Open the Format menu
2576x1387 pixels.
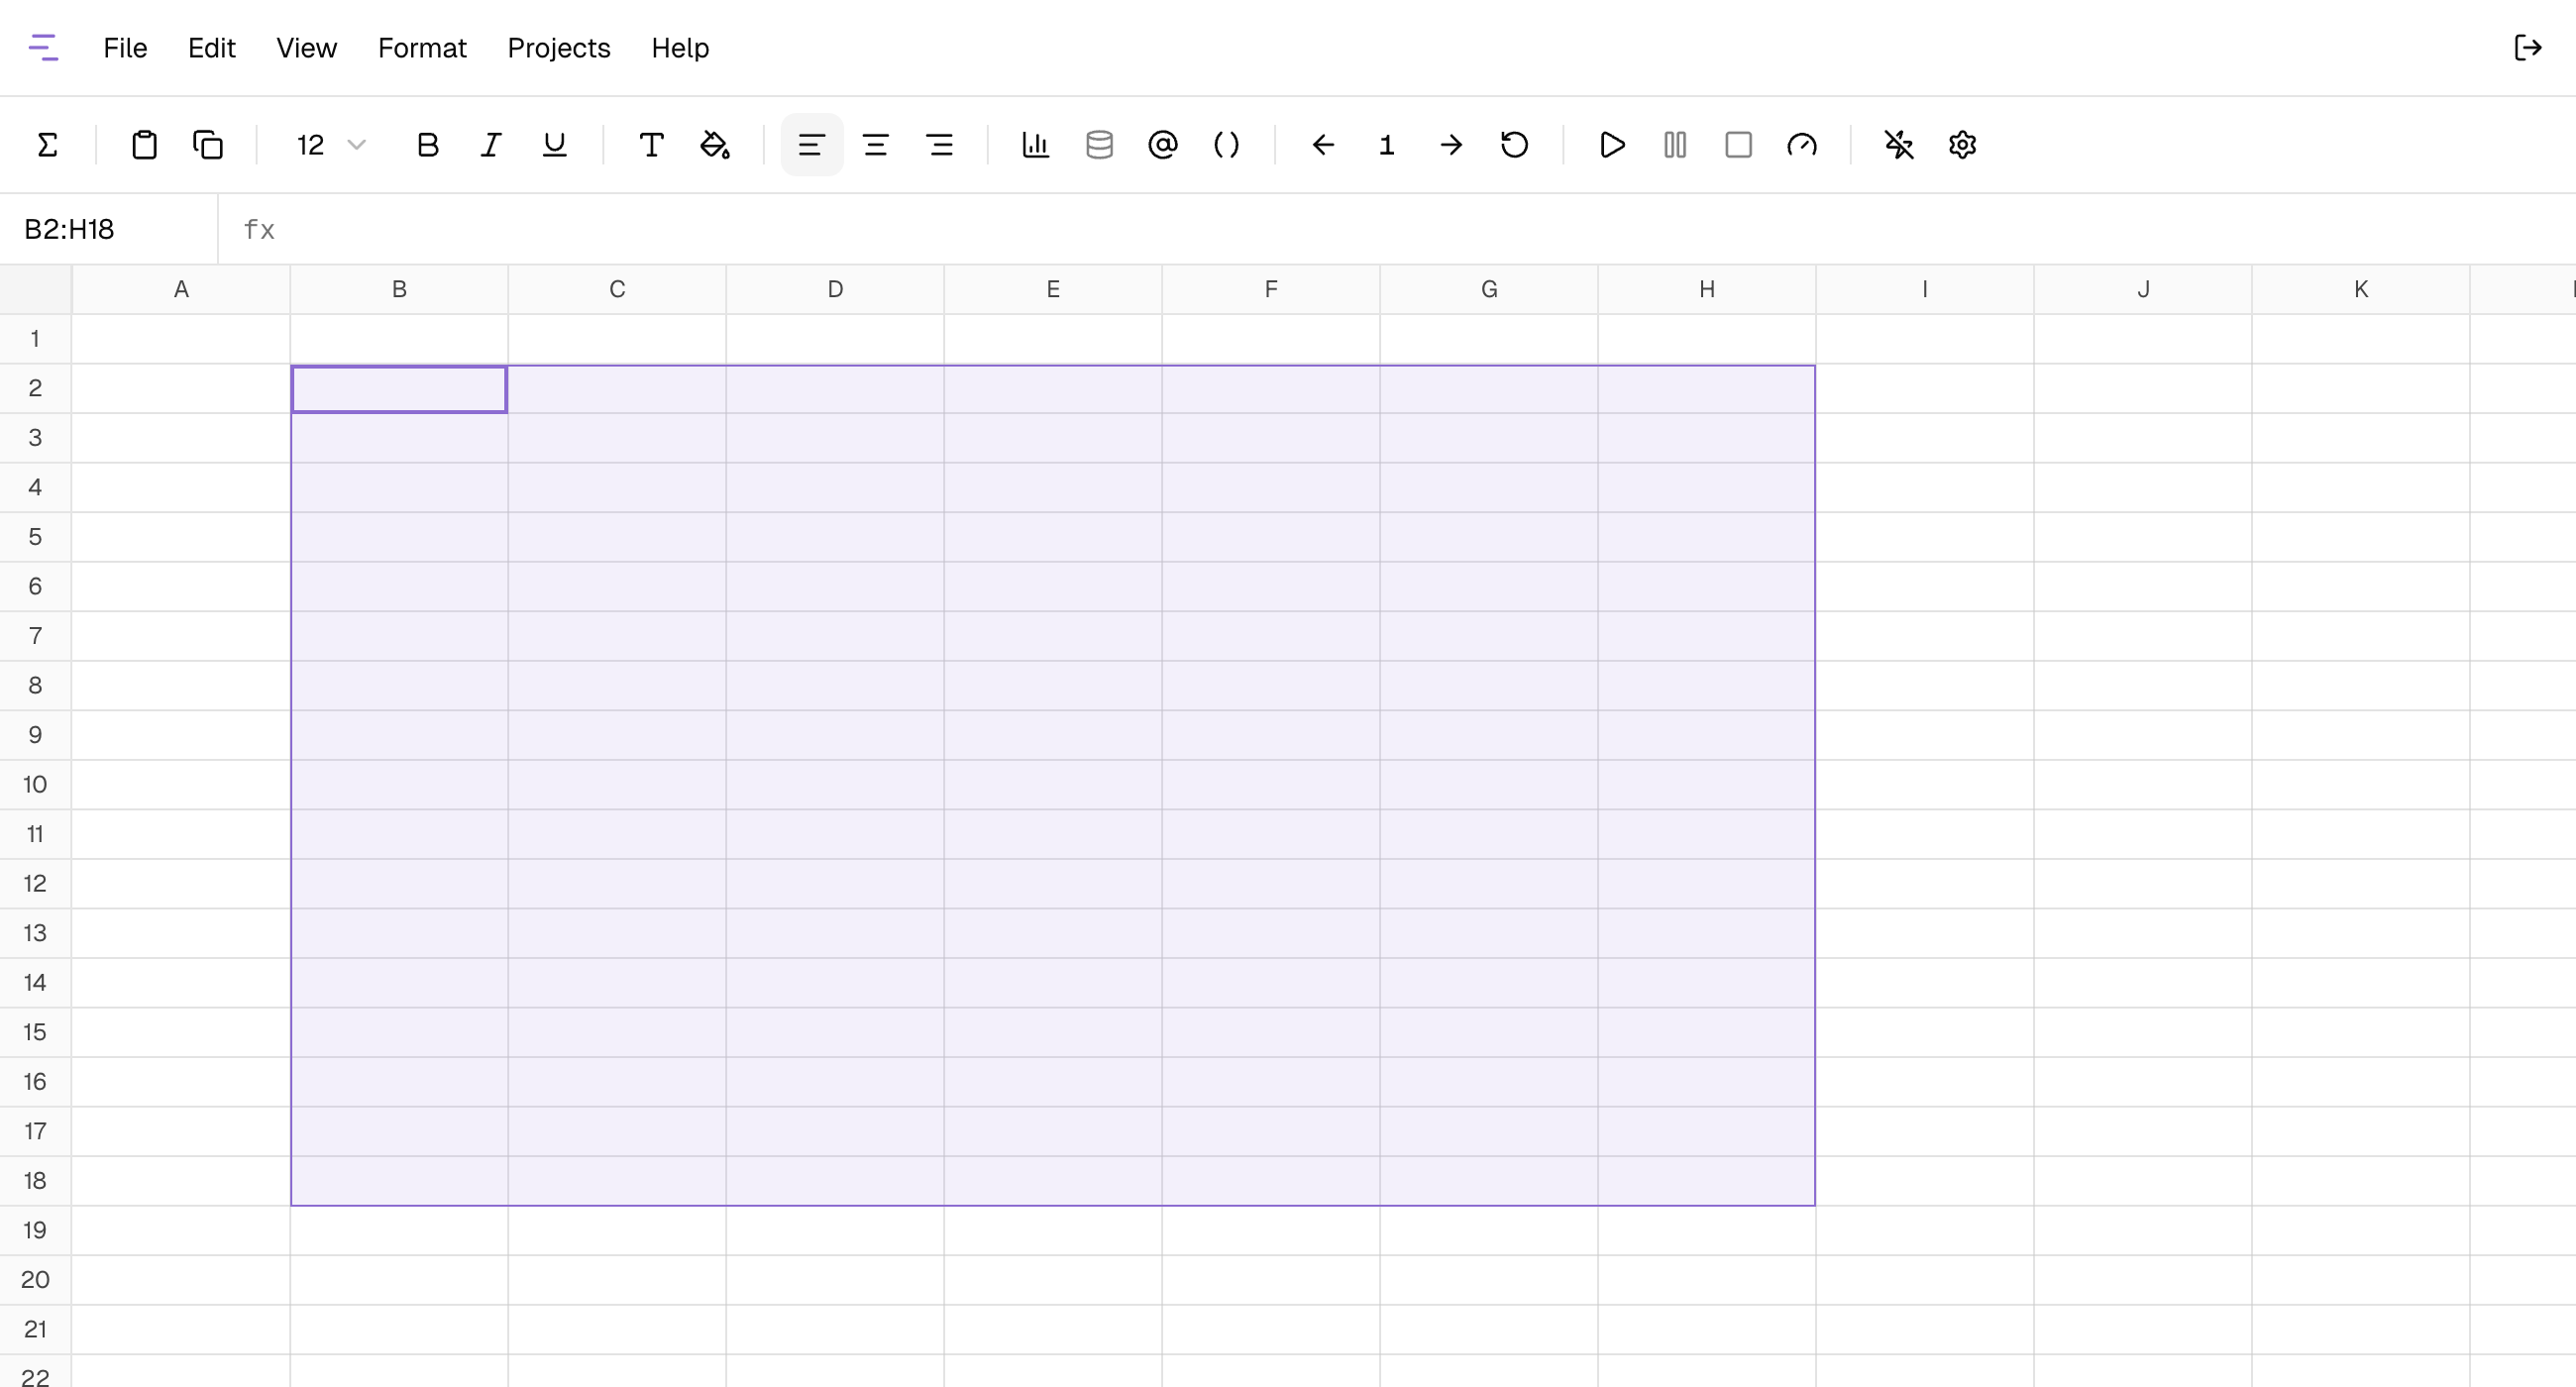click(x=422, y=48)
